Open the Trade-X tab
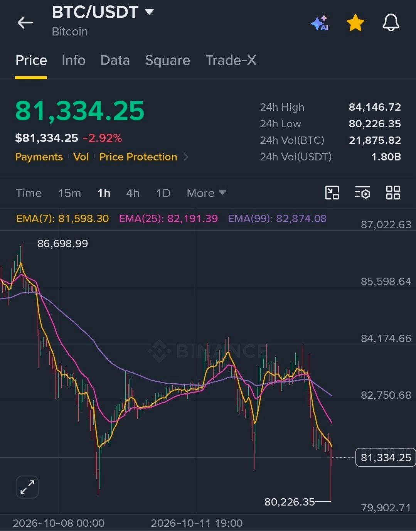This screenshot has height=531, width=416. pos(231,60)
